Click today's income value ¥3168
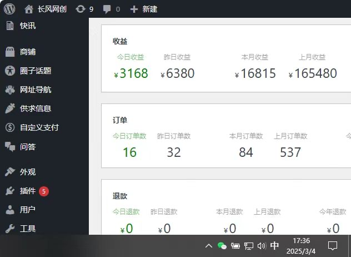Screen dimensions: 351x257 point(131,73)
